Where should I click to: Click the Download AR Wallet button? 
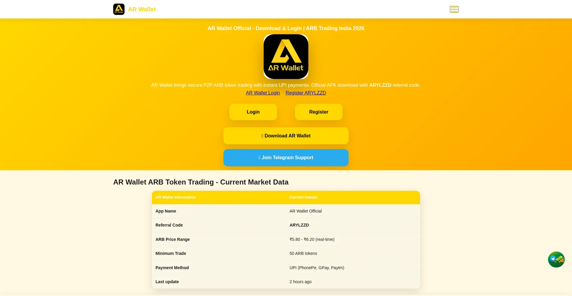pyautogui.click(x=286, y=136)
